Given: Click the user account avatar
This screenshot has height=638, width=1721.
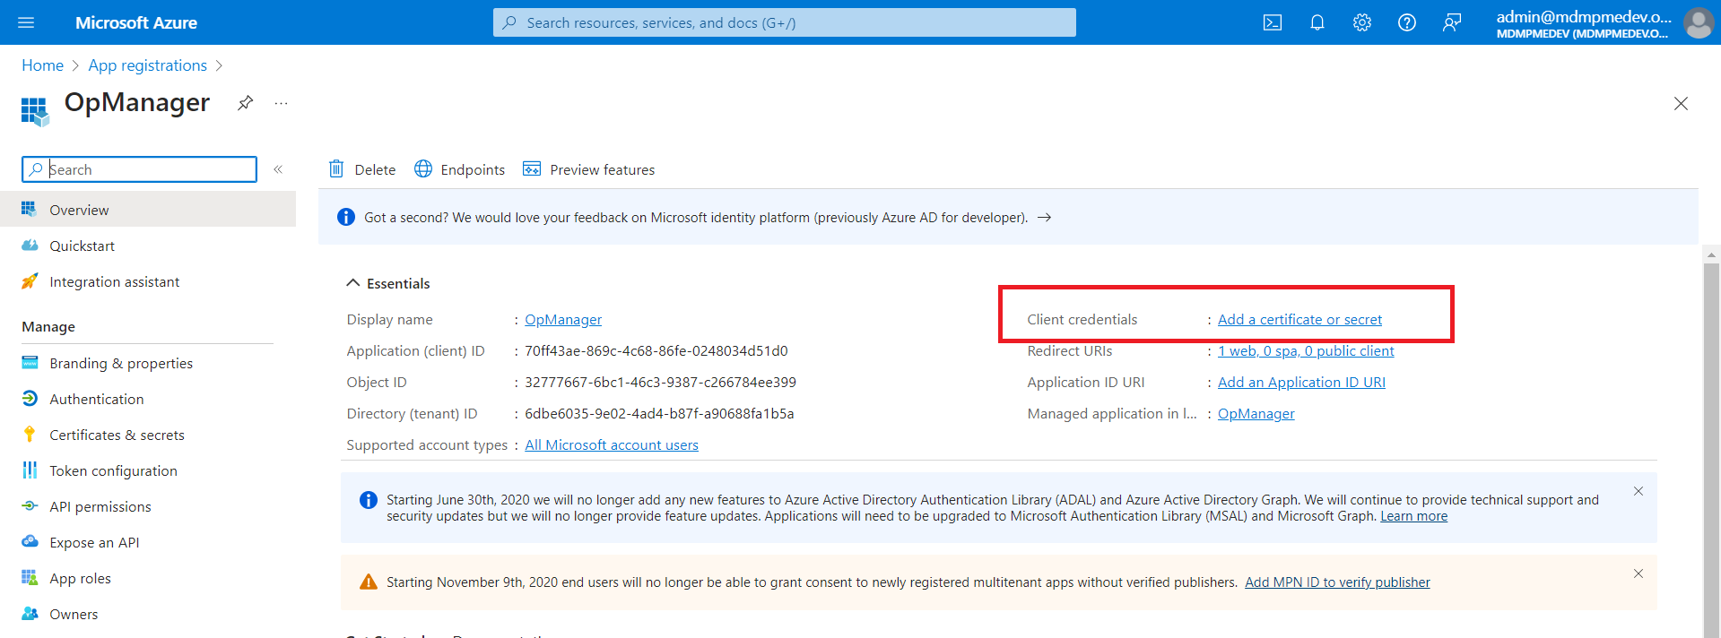Looking at the screenshot, I should [x=1699, y=22].
